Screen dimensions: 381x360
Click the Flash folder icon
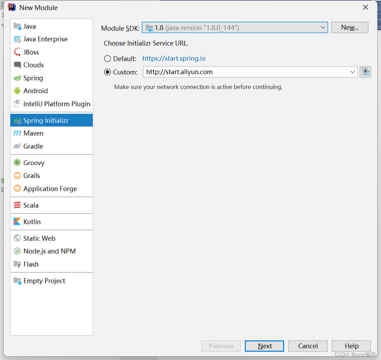[x=17, y=264]
